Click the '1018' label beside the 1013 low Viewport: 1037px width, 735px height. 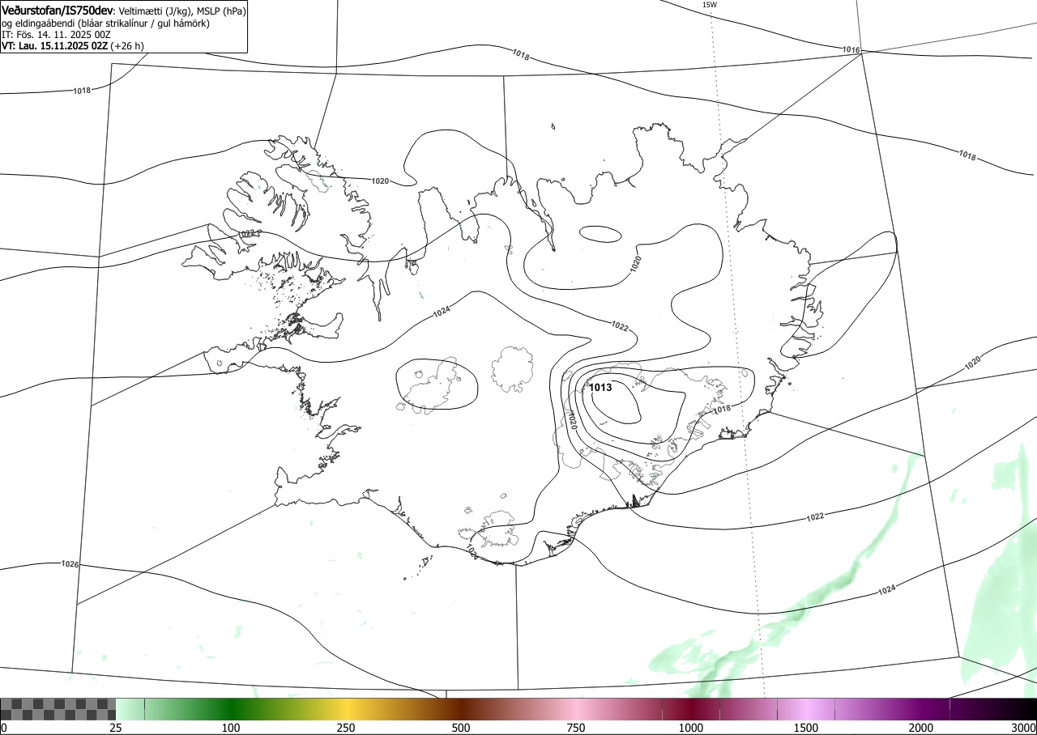(x=722, y=410)
